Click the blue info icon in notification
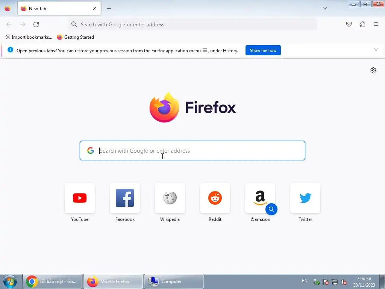The width and height of the screenshot is (385, 289). pos(10,50)
